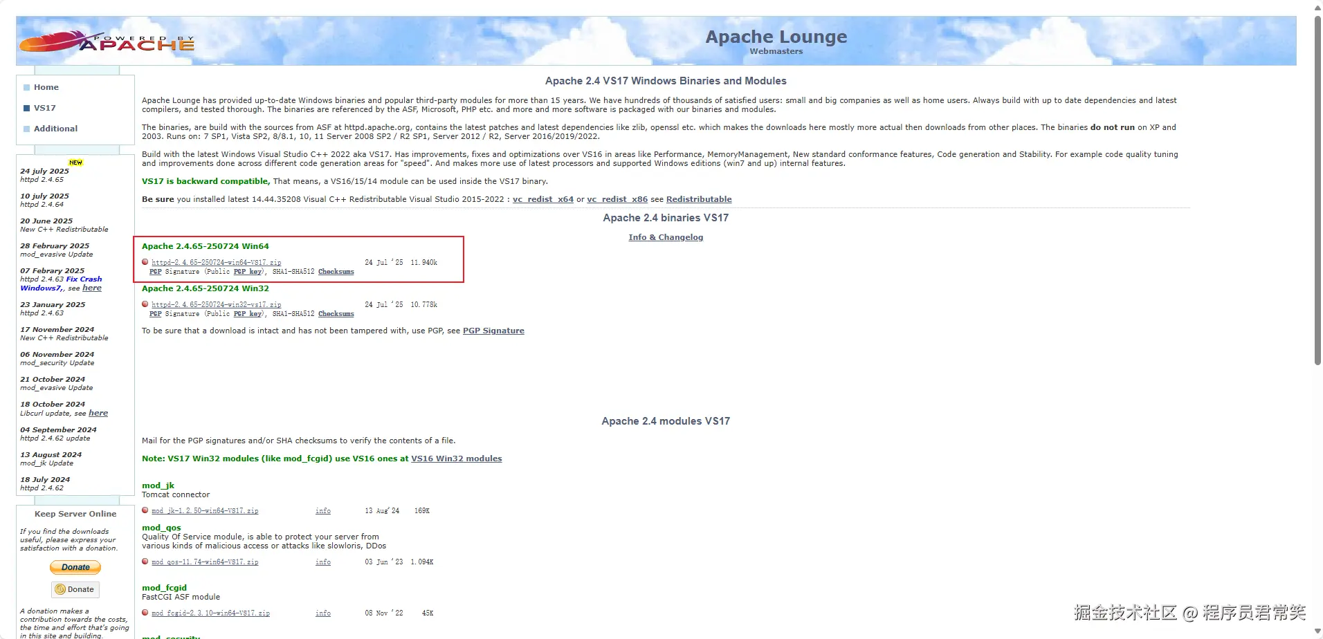1323x639 pixels.
Task: Click the Apache Lounge Webmasters banner title
Action: [x=776, y=41]
